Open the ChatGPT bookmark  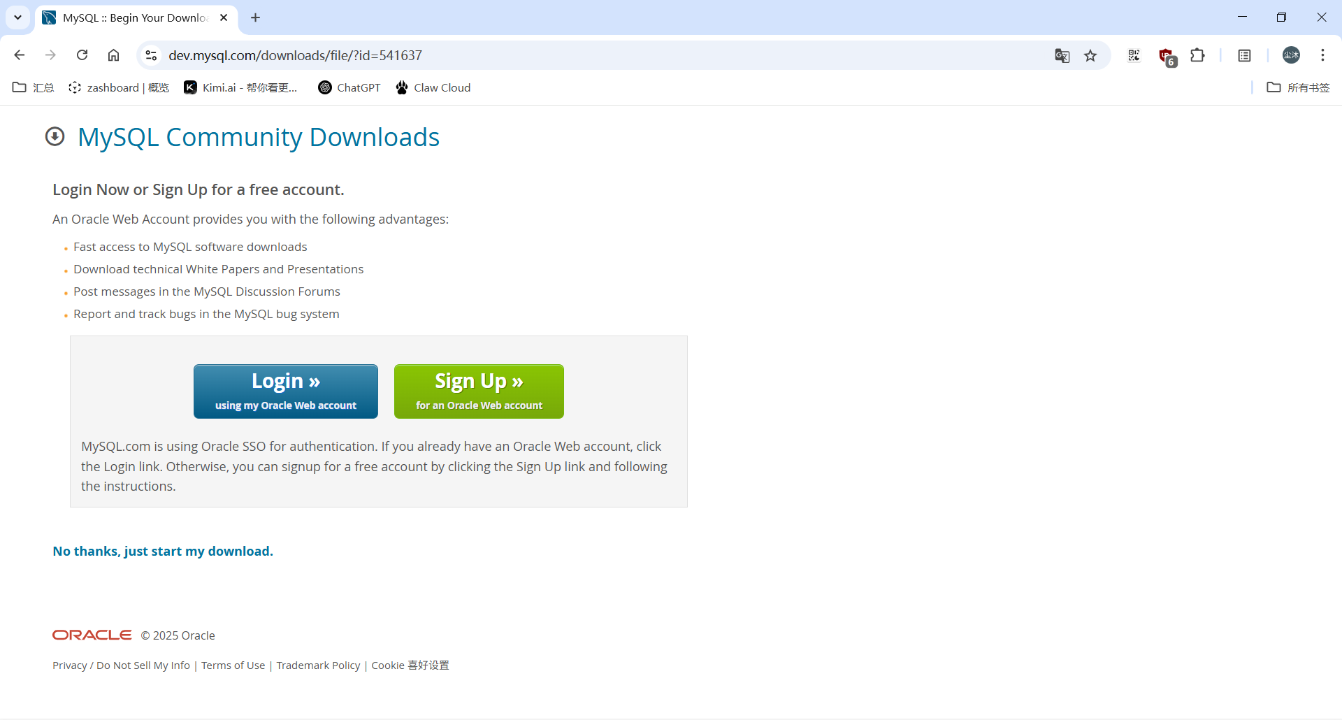click(x=349, y=87)
